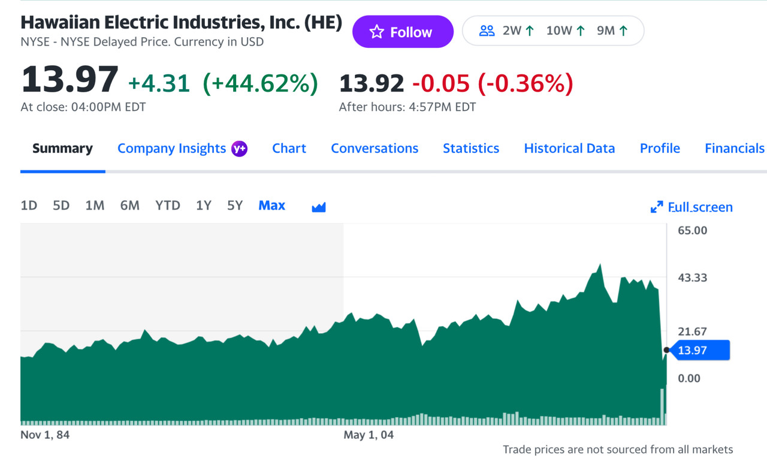Set chart range to 1D
767x462 pixels.
pos(29,206)
